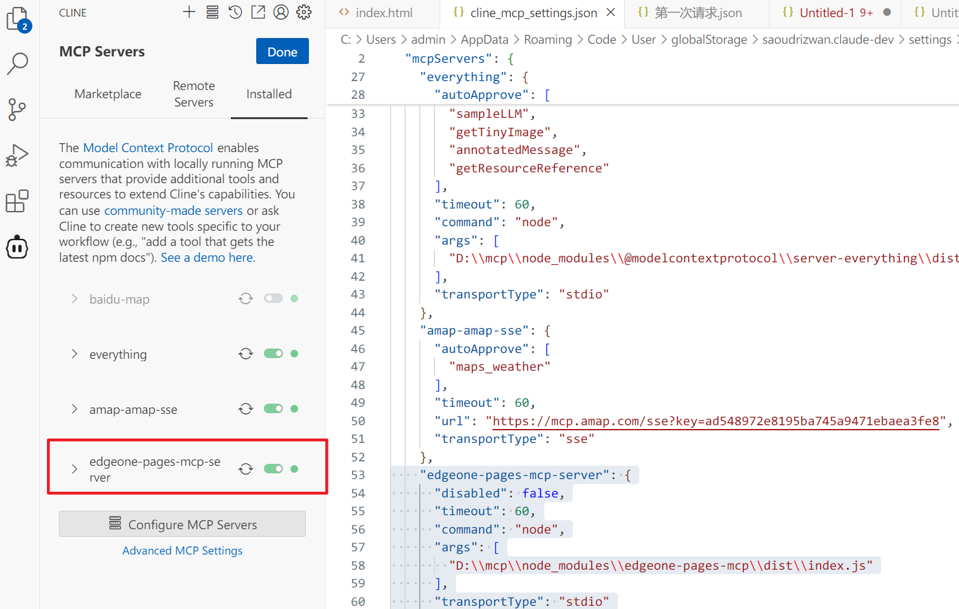The height and width of the screenshot is (609, 959).
Task: Open the community-made servers link
Action: pyautogui.click(x=173, y=210)
